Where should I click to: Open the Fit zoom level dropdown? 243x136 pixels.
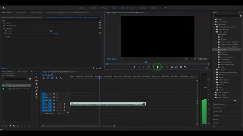124,59
